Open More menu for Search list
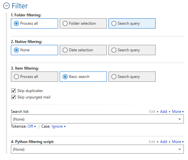The height and width of the screenshot is (160, 188). pos(178,112)
